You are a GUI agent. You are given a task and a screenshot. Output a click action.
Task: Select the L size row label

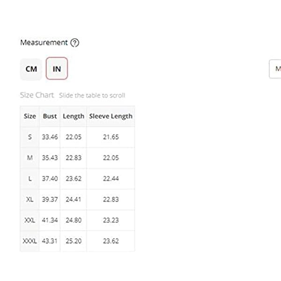coord(30,178)
